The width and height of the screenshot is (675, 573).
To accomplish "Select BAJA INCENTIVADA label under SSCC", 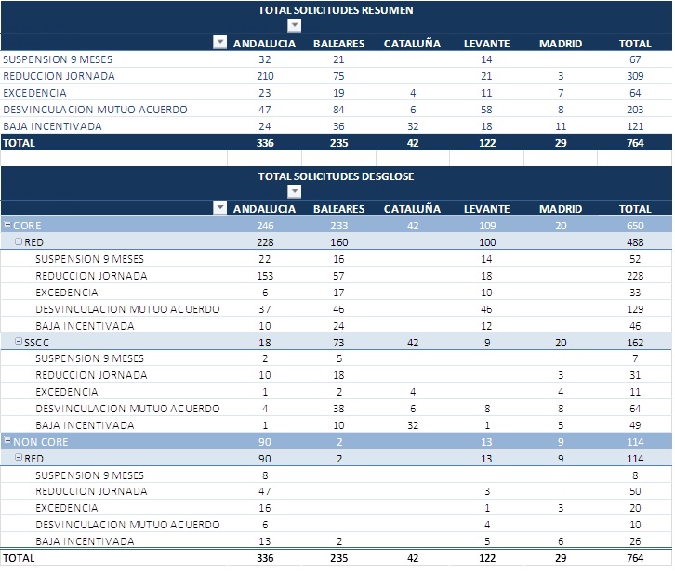I will [85, 425].
